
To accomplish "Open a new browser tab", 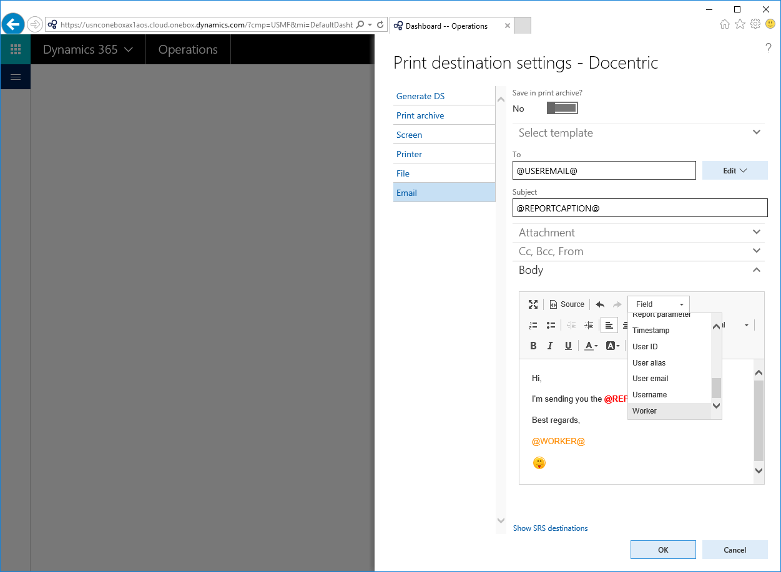I will pos(523,26).
